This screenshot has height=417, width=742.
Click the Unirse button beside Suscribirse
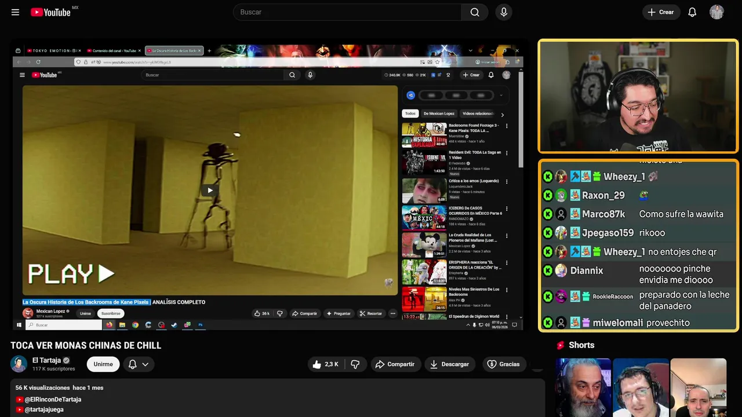(x=85, y=313)
